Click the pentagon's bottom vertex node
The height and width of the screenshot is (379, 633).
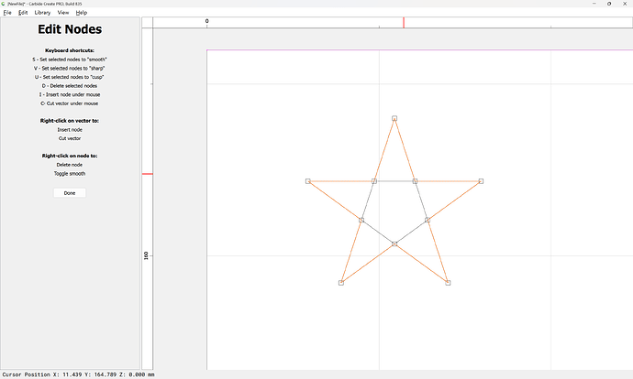coord(394,244)
